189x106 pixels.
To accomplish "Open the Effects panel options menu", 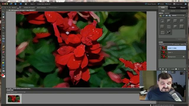I will coord(187,13).
